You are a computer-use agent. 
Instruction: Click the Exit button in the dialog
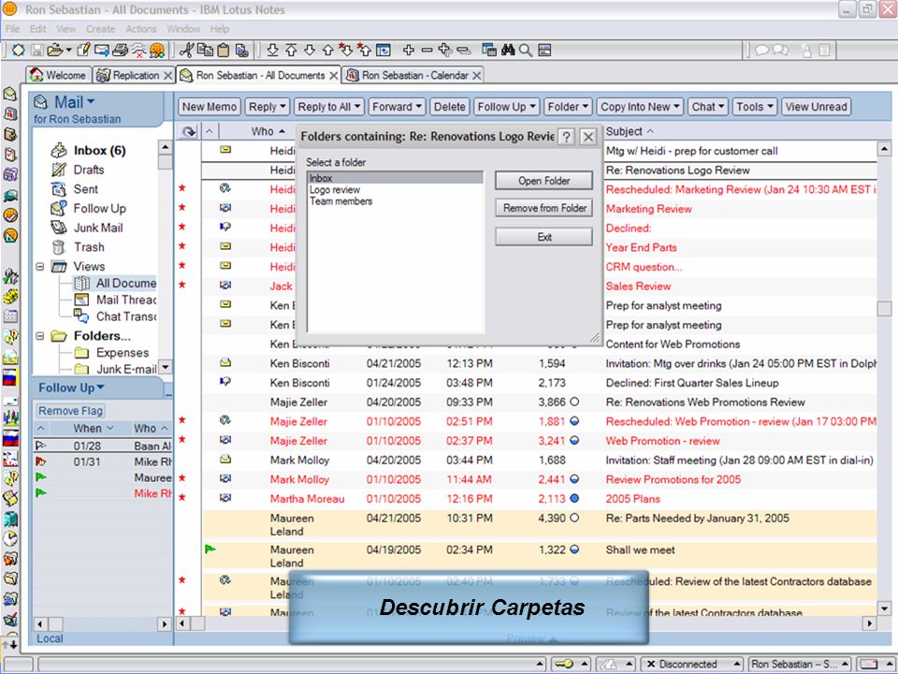click(544, 237)
